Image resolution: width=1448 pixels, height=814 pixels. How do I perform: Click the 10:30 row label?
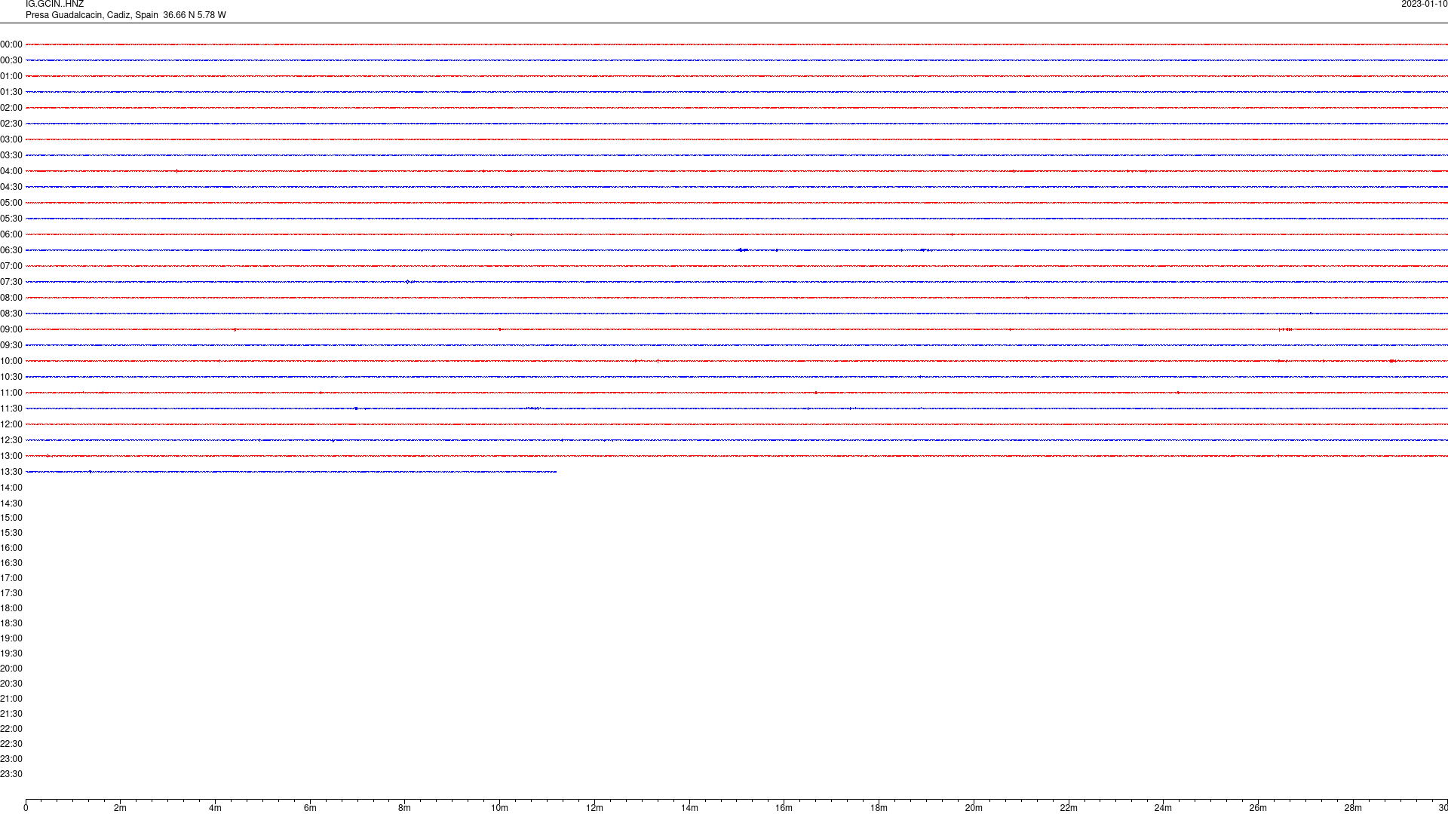11,377
